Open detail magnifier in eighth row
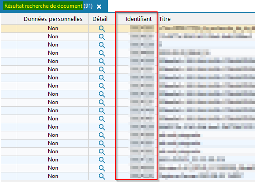This screenshot has height=182, width=255. point(102,86)
